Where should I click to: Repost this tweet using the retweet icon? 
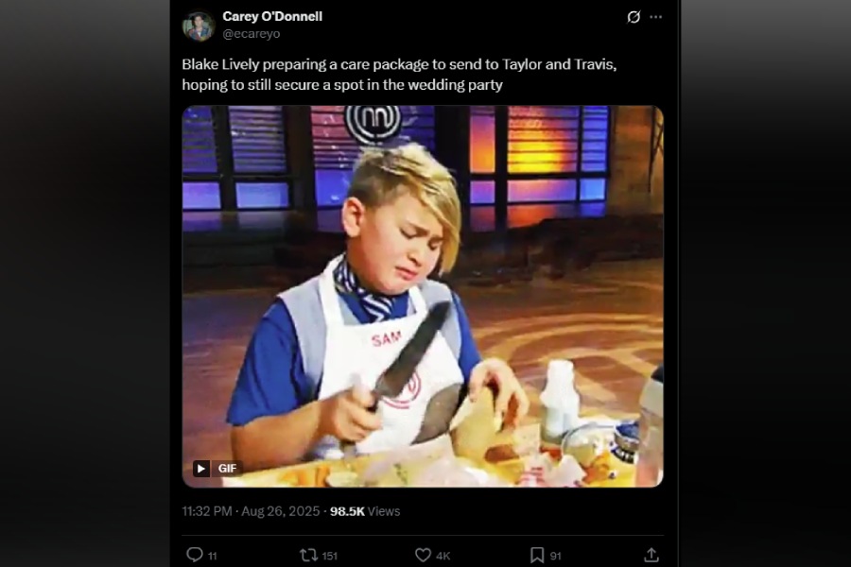pos(308,555)
